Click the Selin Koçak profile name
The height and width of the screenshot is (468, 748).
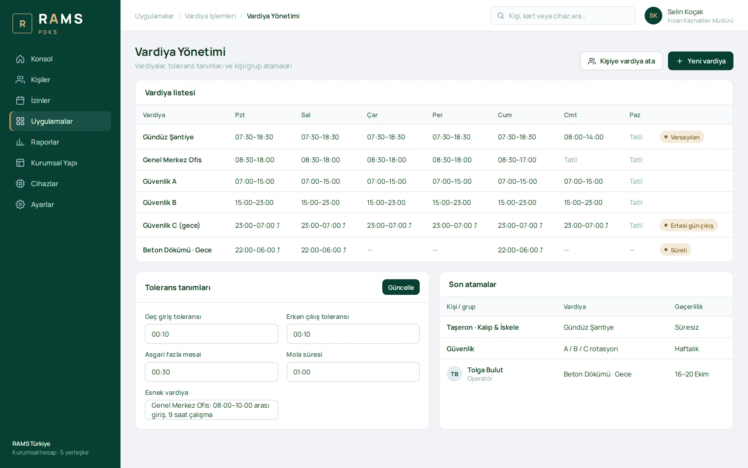click(685, 12)
